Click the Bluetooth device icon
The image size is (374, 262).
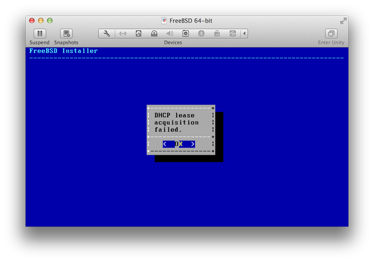(x=201, y=34)
